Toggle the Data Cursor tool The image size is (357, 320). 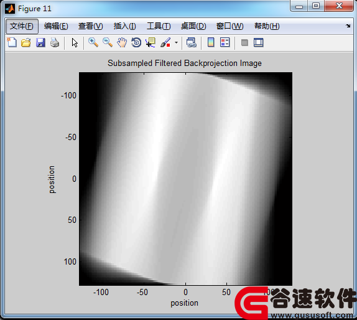pyautogui.click(x=151, y=42)
